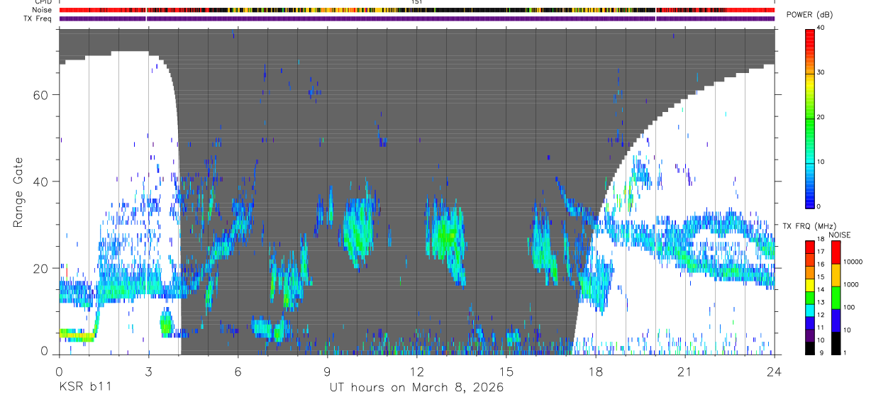This screenshot has height=402, width=871.
Task: Select the purple segment of TX FRQ scale
Action: pos(810,335)
